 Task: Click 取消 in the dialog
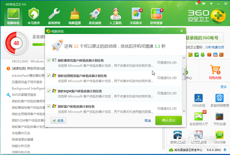tap(148, 120)
